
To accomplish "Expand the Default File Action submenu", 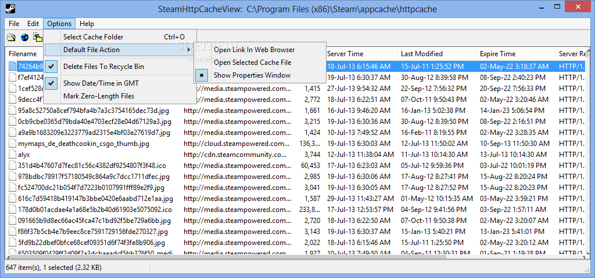I will tap(120, 50).
